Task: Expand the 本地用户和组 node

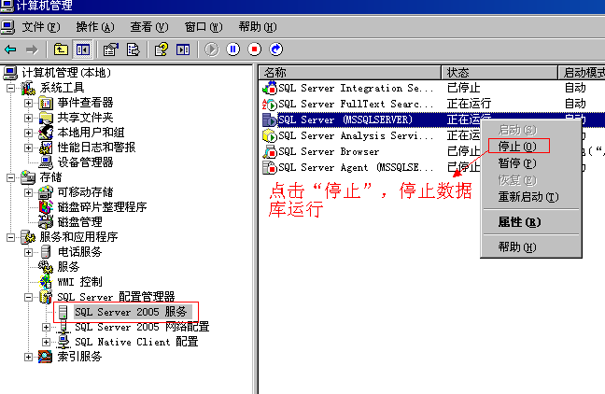Action: point(28,133)
